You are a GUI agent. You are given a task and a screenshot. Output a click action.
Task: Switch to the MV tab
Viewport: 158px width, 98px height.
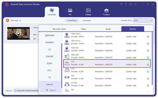[x=70, y=12]
